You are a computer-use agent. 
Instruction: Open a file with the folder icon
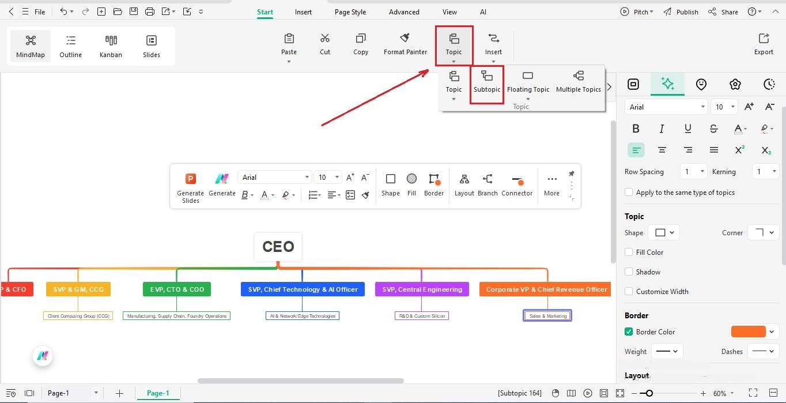(x=118, y=12)
